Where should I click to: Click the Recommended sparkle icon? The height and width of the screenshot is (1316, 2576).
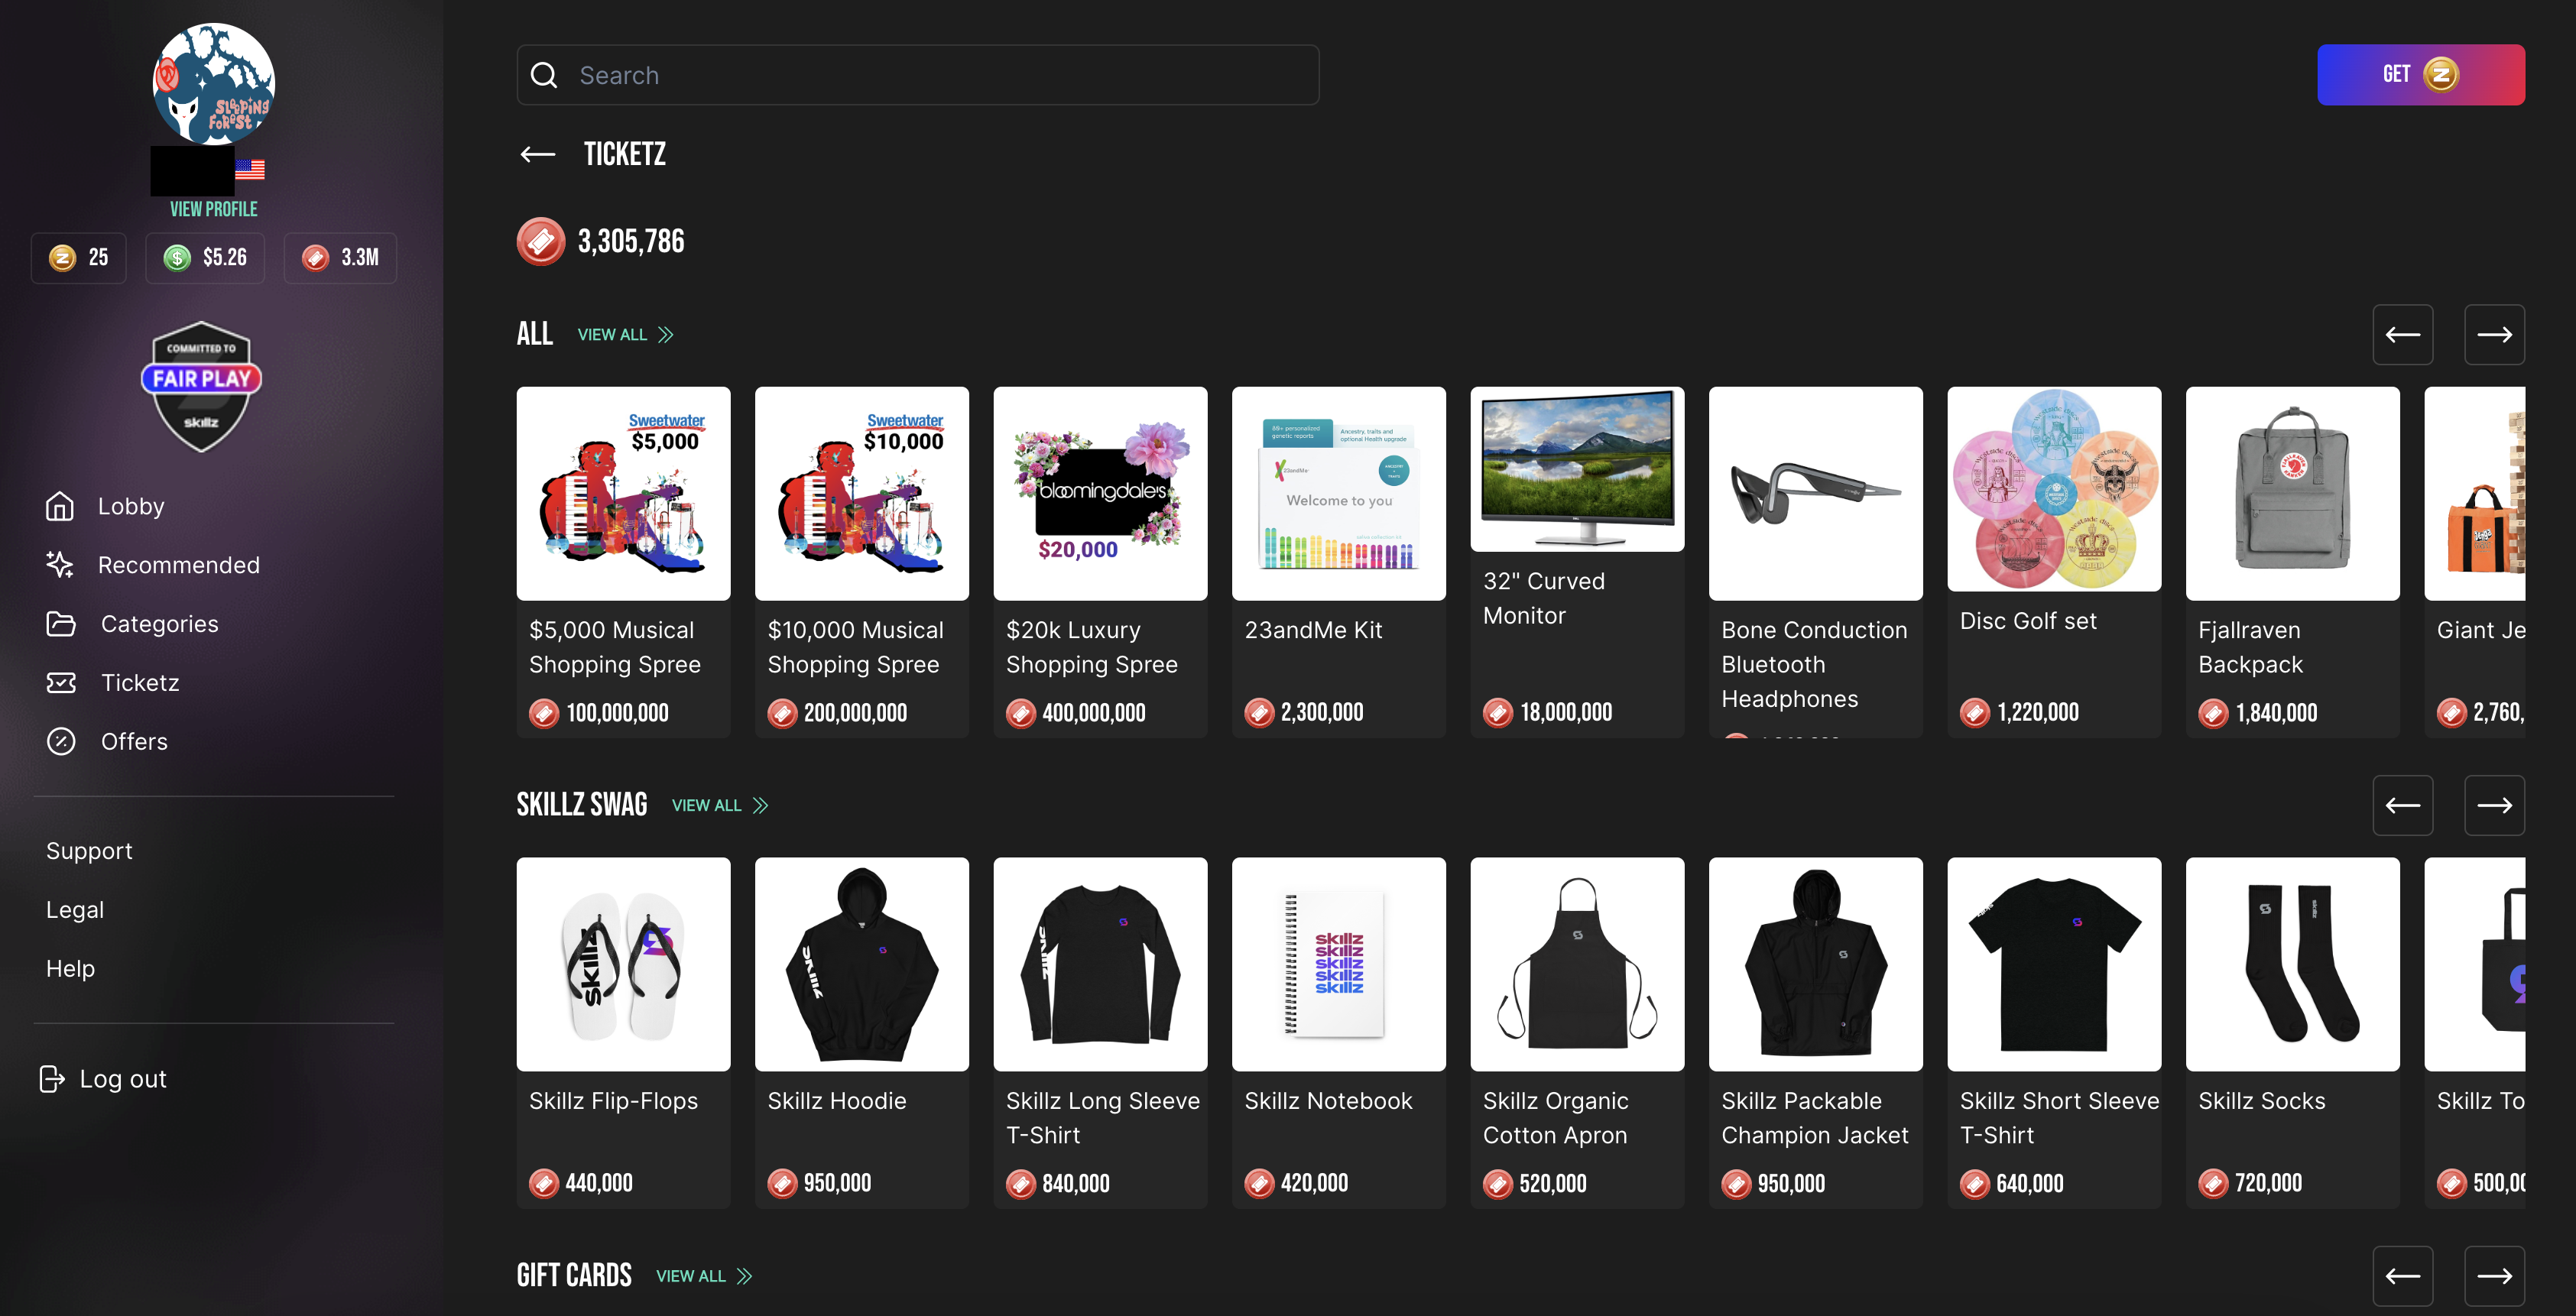(60, 565)
